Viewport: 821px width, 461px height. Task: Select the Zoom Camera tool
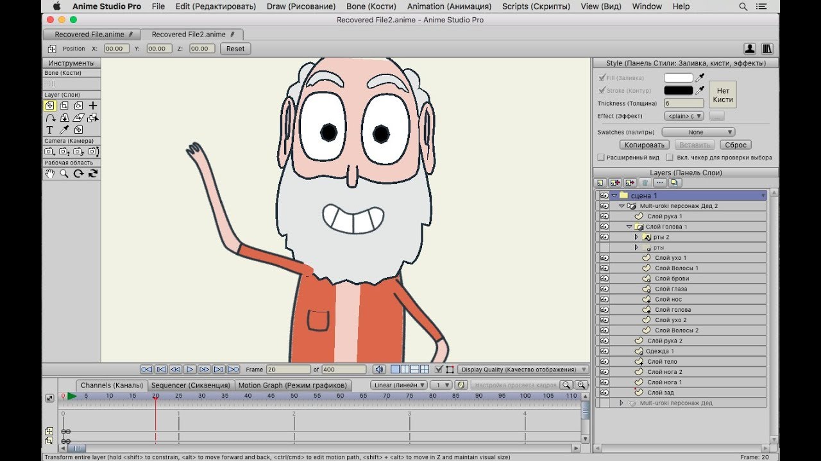click(x=64, y=152)
